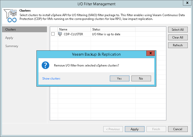Click the CDP-CLUSTER cluster icon
Image resolution: width=193 pixels, height=137 pixels.
pos(60,34)
